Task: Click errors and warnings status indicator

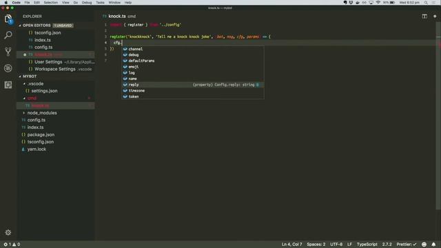Action: (12, 245)
